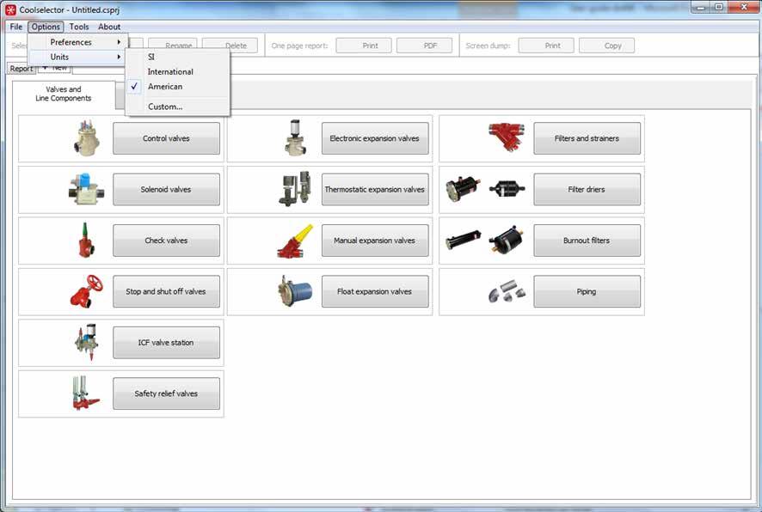Click the thermostatic expansion valve image
762x512 pixels.
(x=294, y=189)
